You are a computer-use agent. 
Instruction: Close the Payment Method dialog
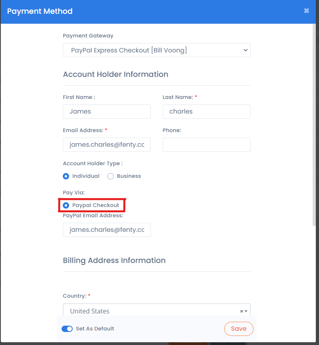click(x=306, y=11)
